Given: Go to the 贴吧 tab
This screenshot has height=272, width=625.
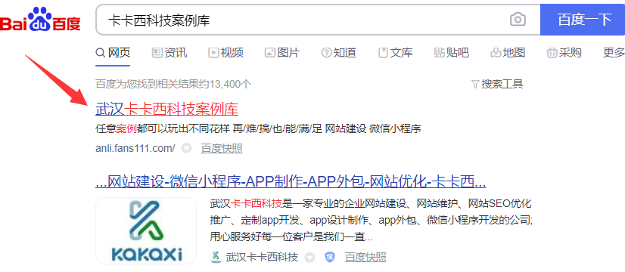Looking at the screenshot, I should pos(452,53).
